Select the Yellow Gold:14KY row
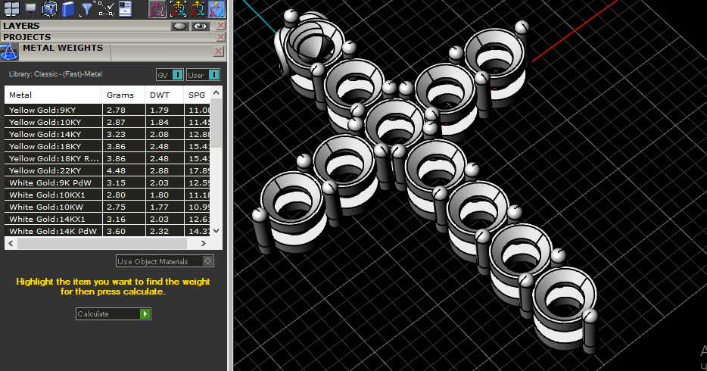Image resolution: width=707 pixels, height=371 pixels. point(107,134)
